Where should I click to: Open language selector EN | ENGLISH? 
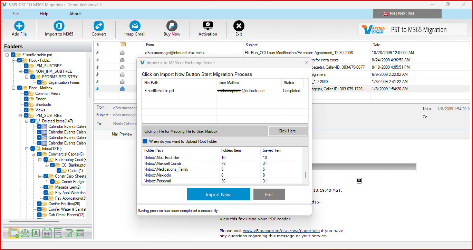(407, 14)
